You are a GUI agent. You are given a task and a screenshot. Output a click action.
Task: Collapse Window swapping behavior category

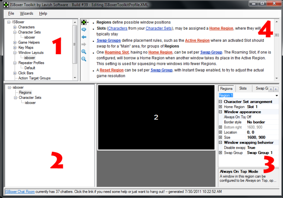point(220,142)
